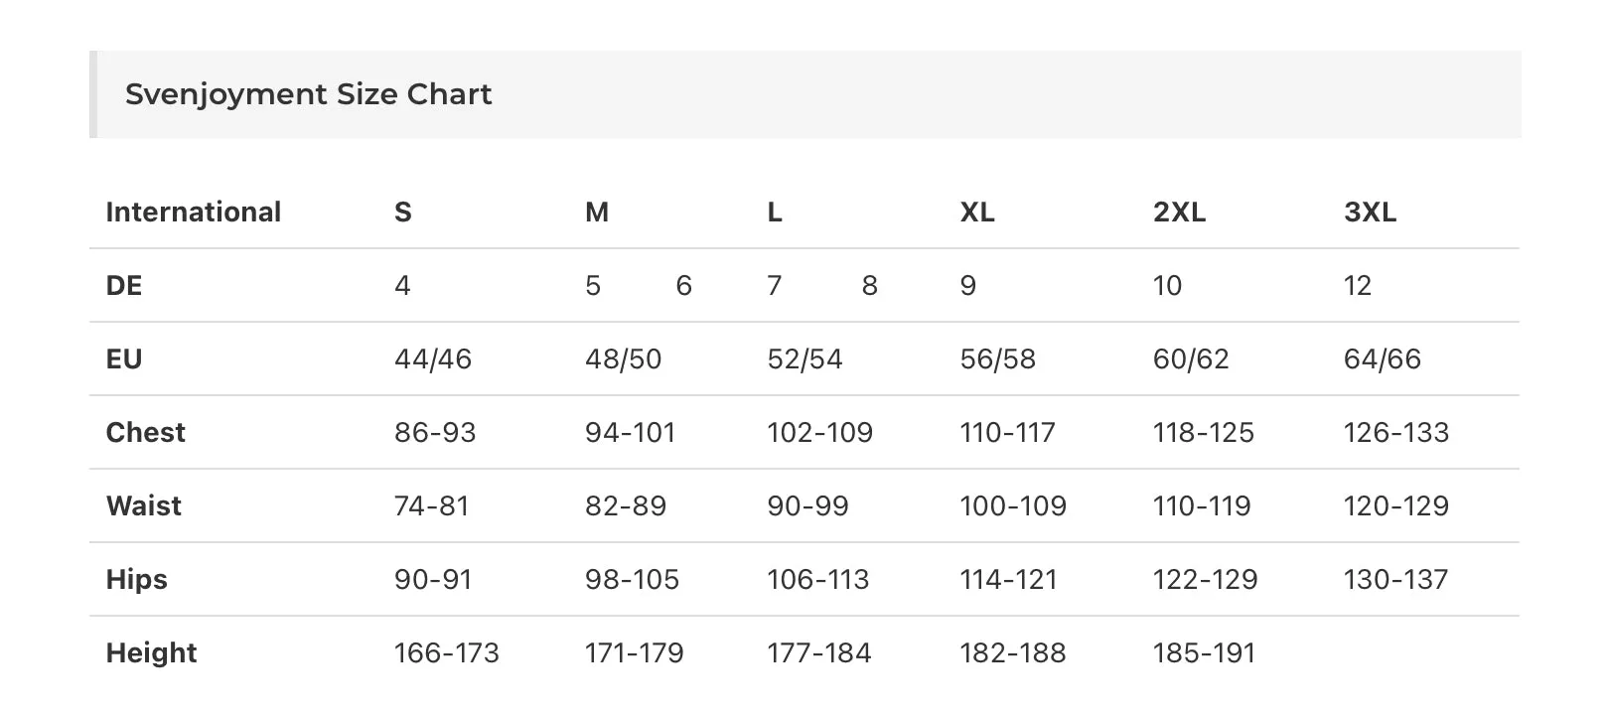Select the waist value 100-109
Viewport: 1609px width, 715px height.
(x=1013, y=505)
